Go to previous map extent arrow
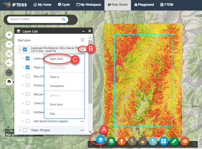 pos(9,63)
